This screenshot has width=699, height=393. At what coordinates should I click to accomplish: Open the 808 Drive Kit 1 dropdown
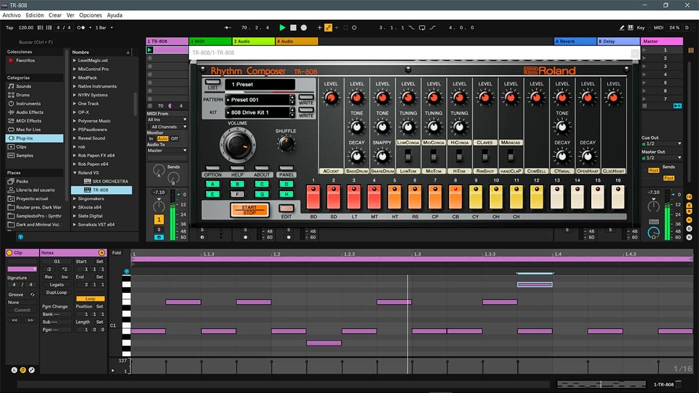click(x=260, y=112)
